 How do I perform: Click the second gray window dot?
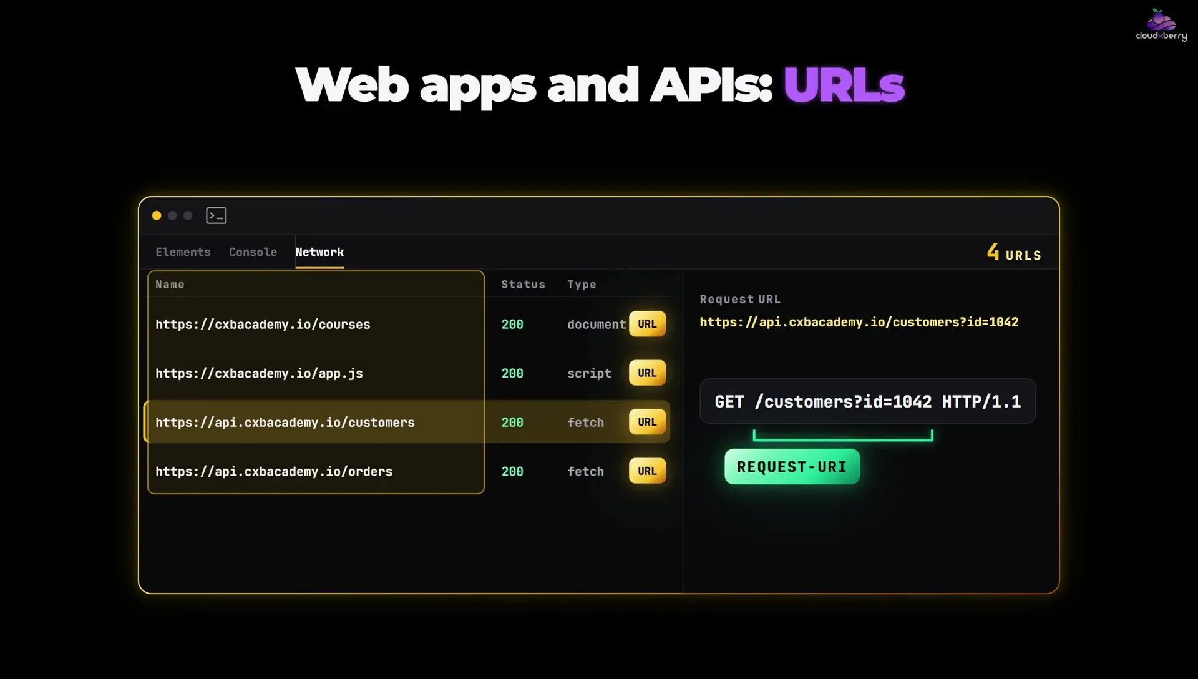tap(188, 215)
